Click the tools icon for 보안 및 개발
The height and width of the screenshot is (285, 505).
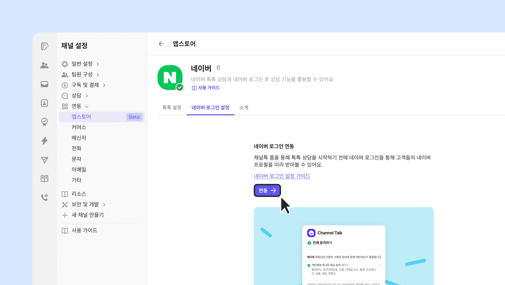(x=65, y=204)
